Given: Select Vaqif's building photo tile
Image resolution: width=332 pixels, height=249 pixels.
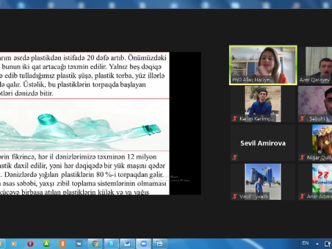Looking at the screenshot, I should pos(263,182).
